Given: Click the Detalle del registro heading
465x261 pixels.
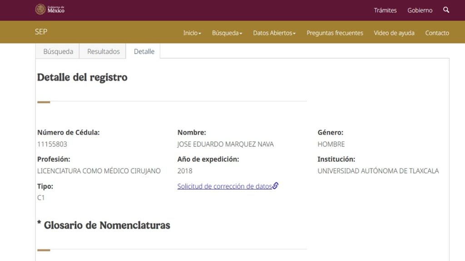Looking at the screenshot, I should (x=82, y=77).
